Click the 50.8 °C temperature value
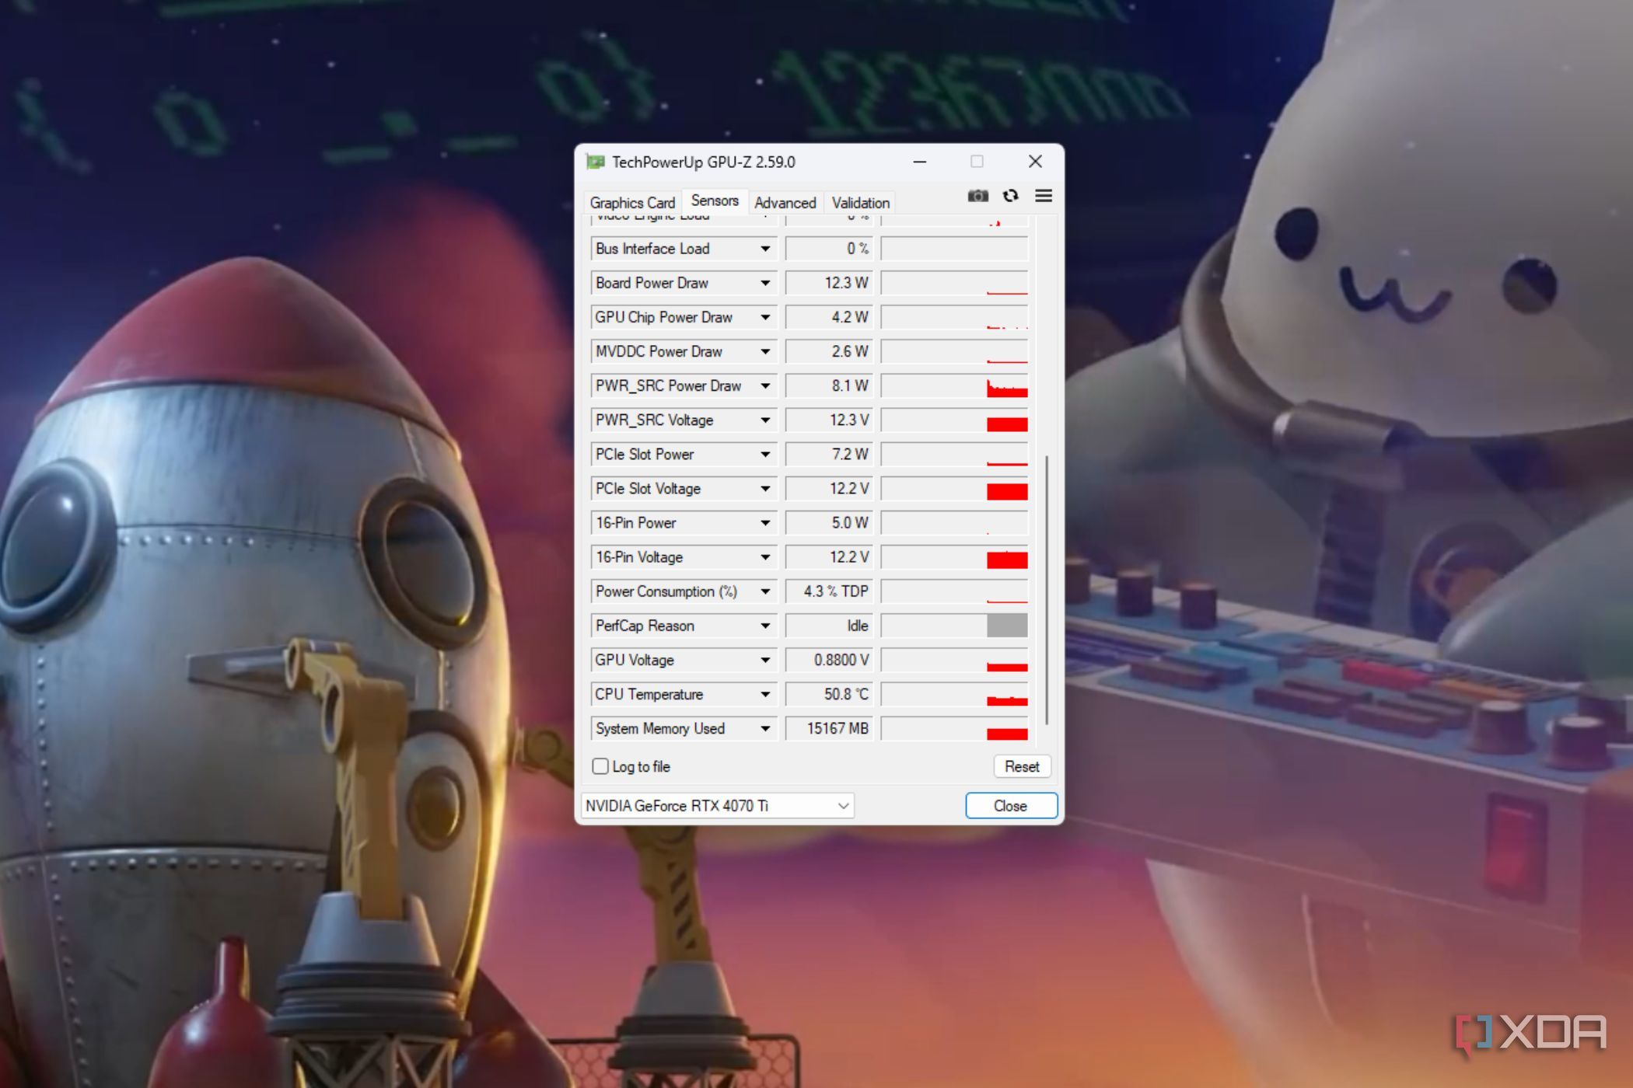Viewport: 1633px width, 1088px height. coord(829,694)
